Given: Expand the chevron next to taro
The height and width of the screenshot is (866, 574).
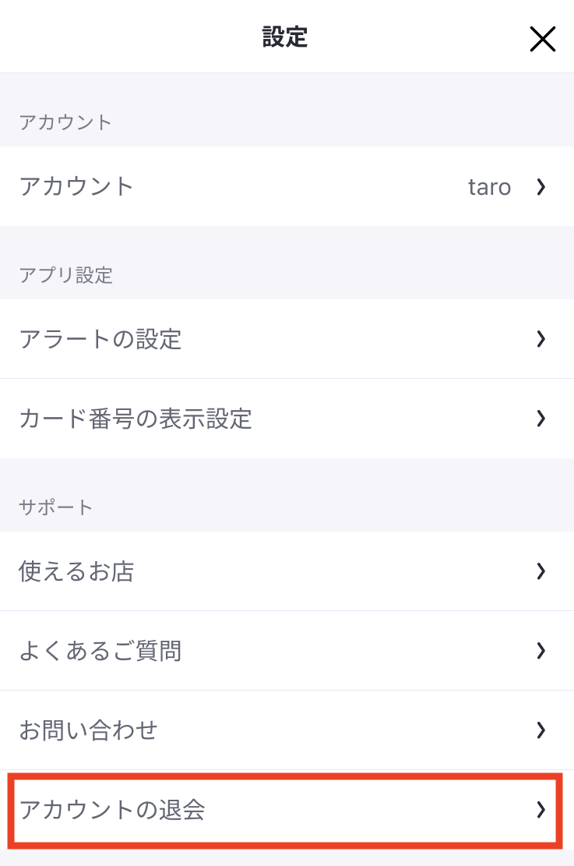Looking at the screenshot, I should pos(541,186).
